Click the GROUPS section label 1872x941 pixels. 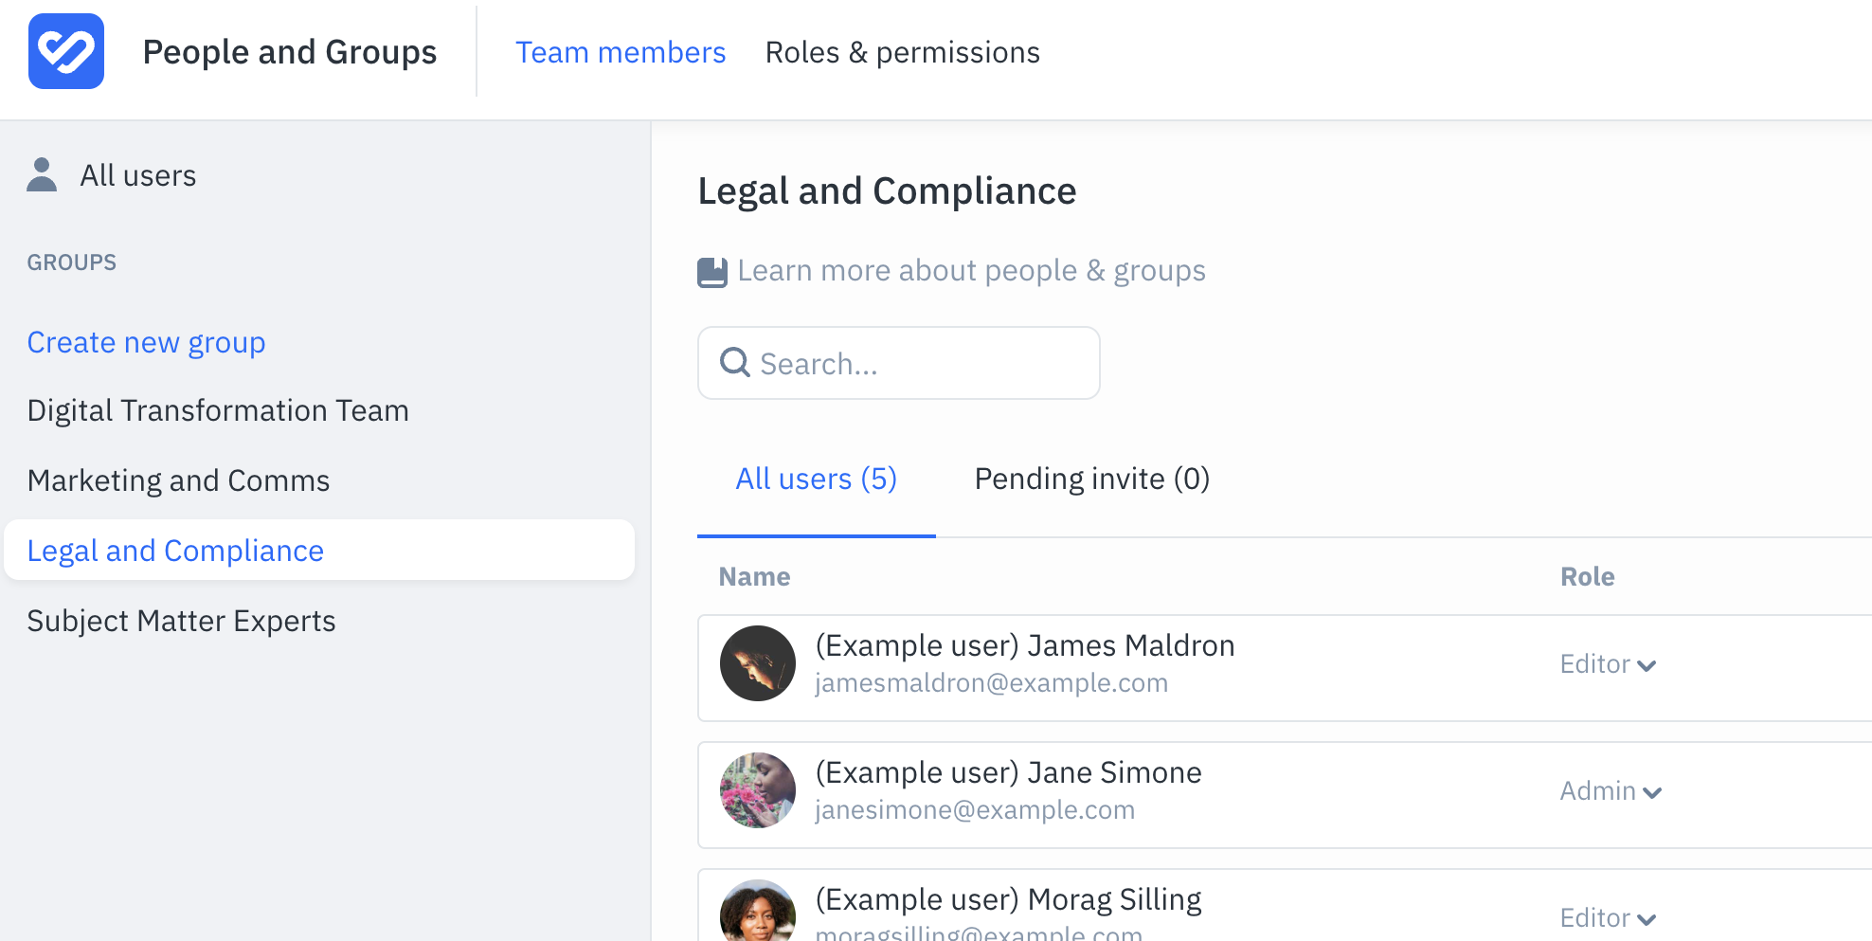click(72, 262)
